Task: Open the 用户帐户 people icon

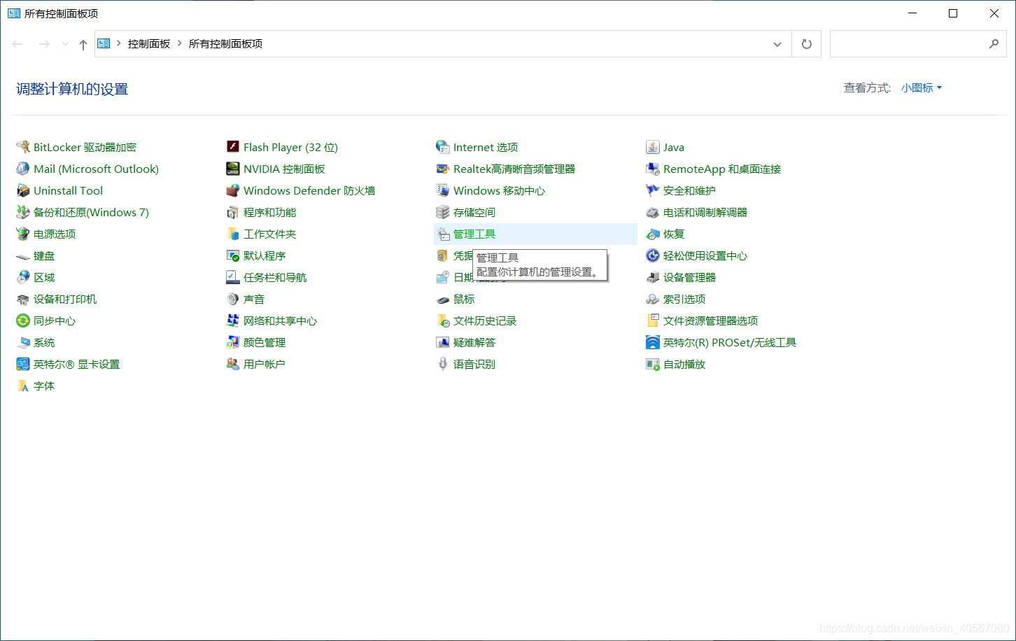Action: 233,364
